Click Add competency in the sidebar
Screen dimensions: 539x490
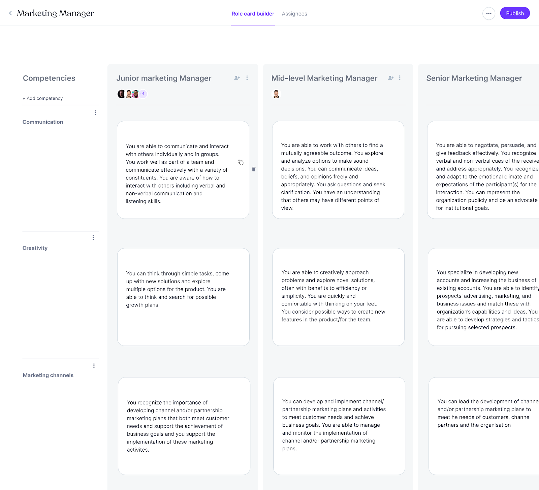42,98
